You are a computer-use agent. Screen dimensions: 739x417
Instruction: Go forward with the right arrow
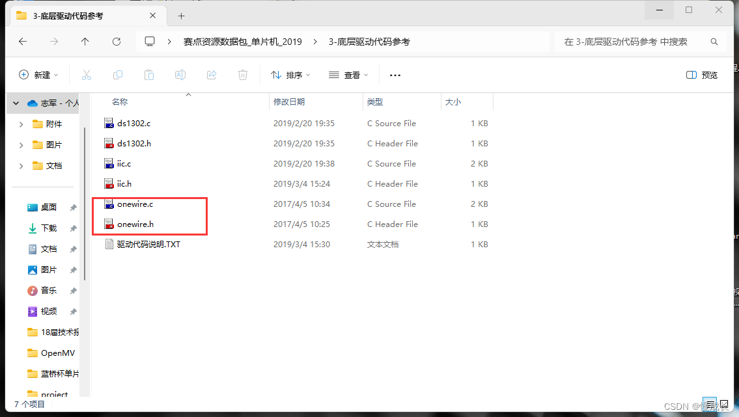point(54,42)
